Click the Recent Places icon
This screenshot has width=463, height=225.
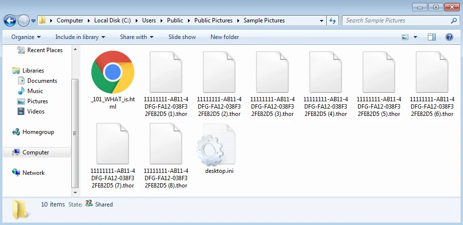tap(21, 50)
